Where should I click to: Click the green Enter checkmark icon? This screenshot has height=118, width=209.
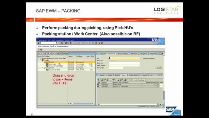point(39,43)
